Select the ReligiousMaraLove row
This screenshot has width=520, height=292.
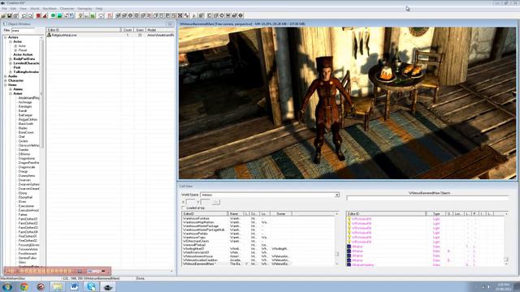110,35
